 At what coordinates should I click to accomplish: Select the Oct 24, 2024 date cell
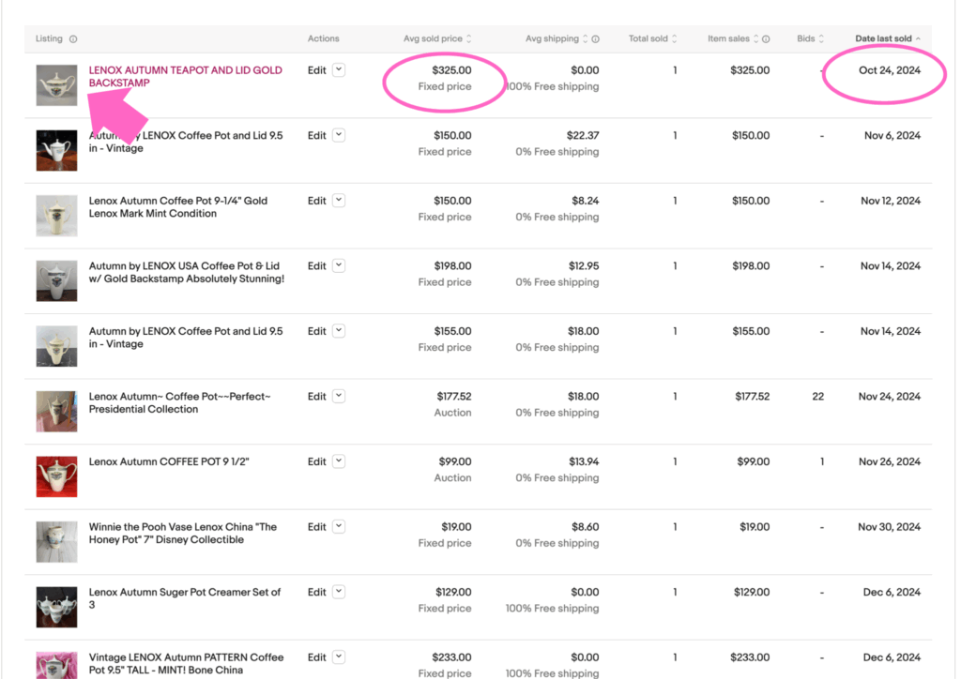pos(890,70)
